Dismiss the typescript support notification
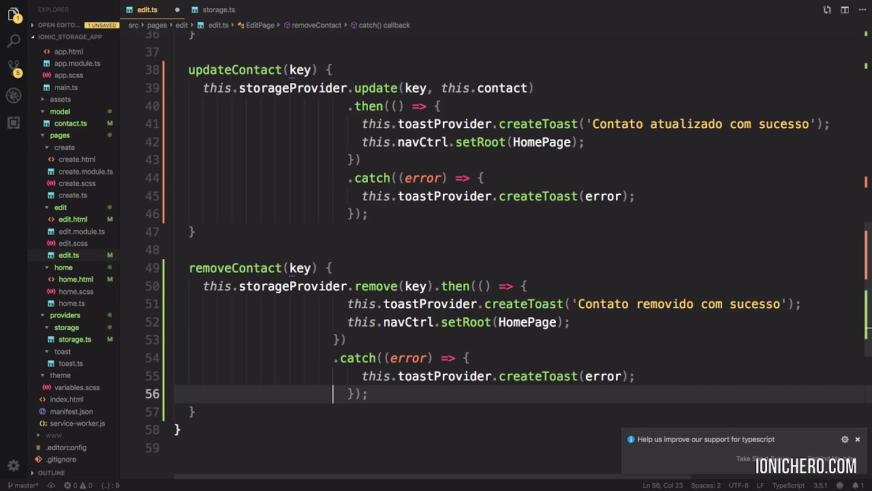 [858, 440]
